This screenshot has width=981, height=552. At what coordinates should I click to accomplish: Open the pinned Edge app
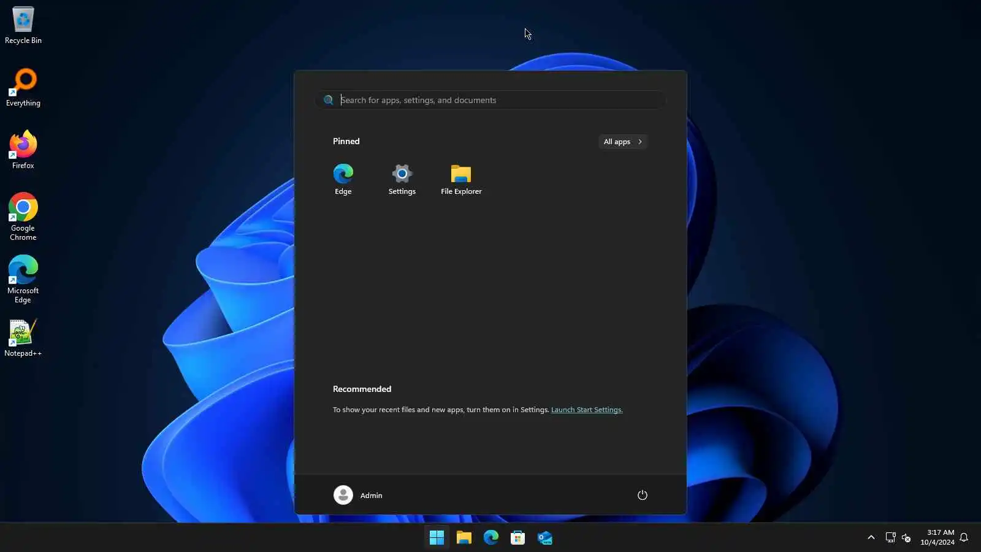[x=343, y=180]
